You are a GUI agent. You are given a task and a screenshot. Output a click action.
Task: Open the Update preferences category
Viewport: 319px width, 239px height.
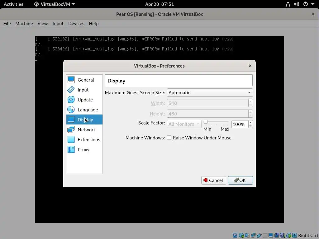click(84, 100)
